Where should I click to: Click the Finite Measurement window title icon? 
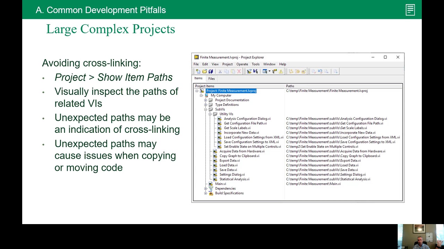click(196, 57)
